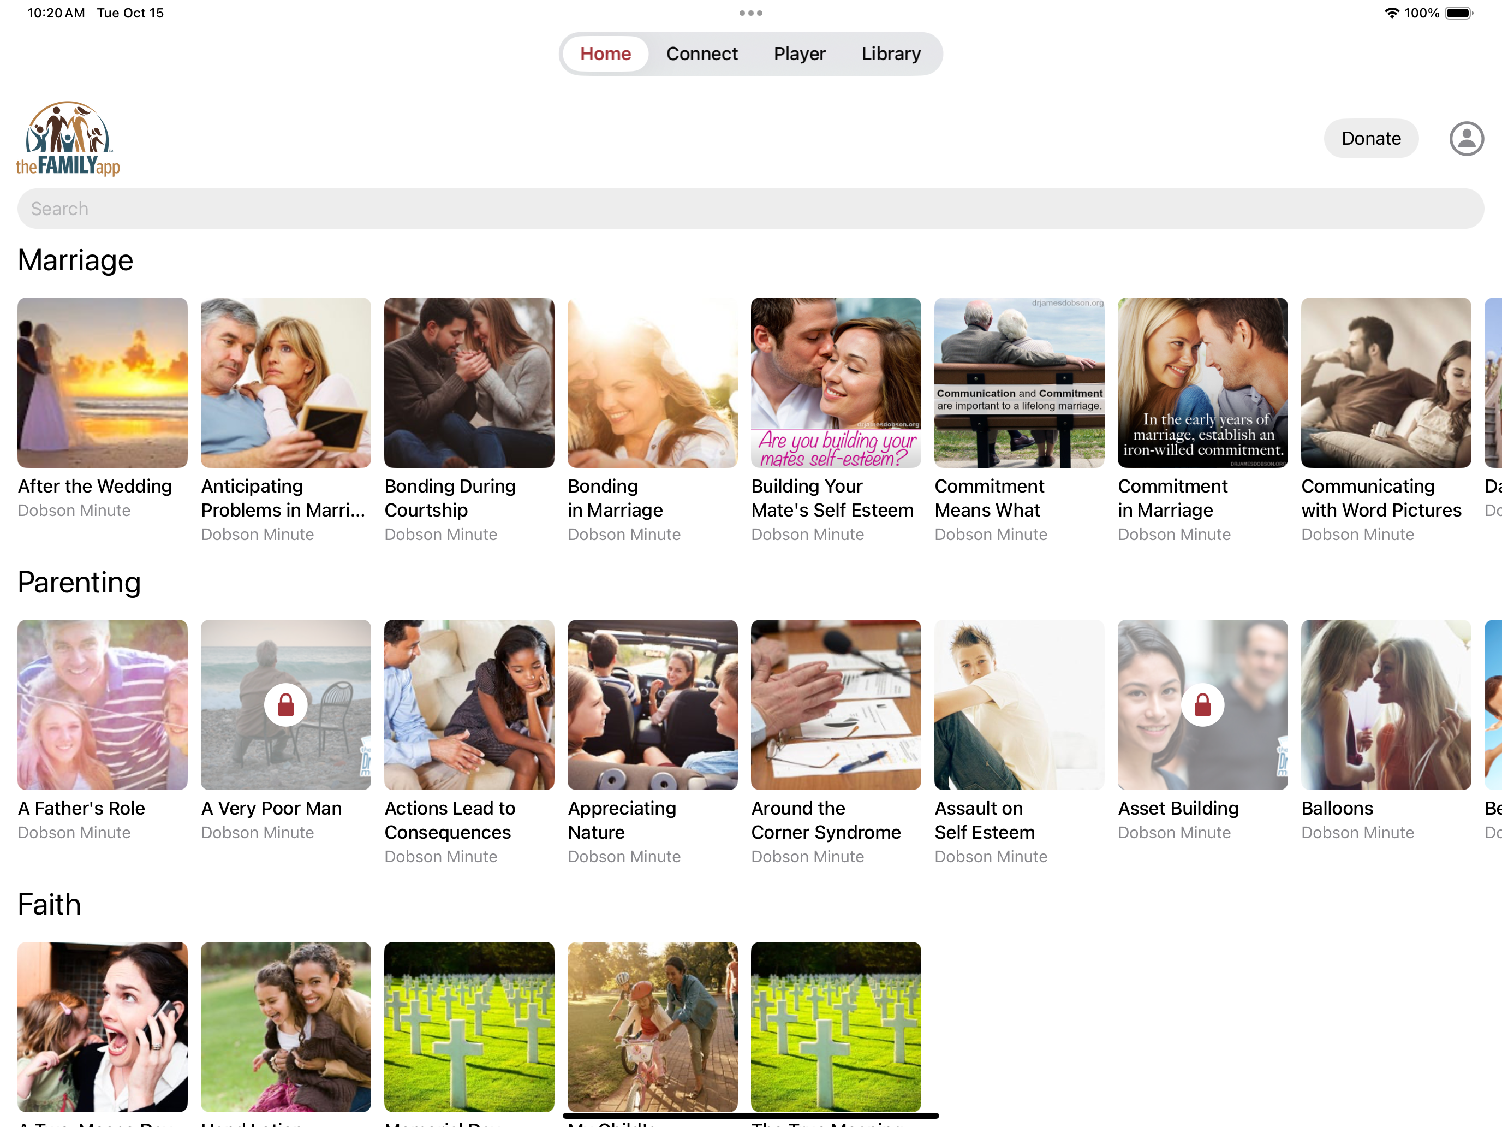
Task: Open the three-dot multitasking menu
Action: click(751, 13)
